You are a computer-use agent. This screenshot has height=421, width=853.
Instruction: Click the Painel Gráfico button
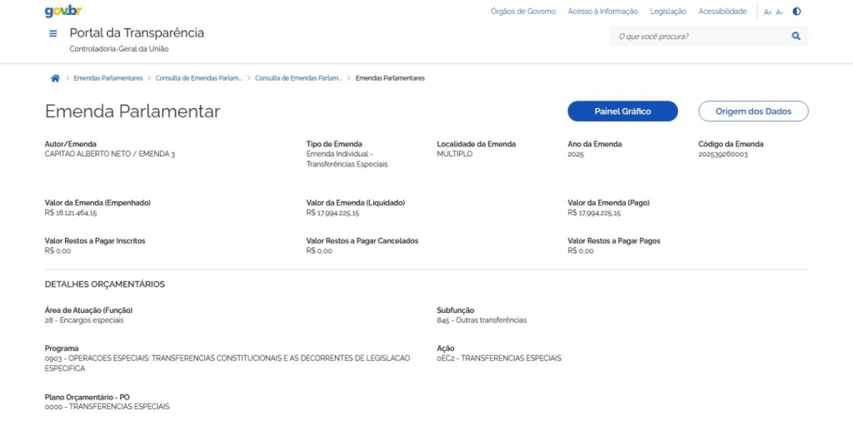click(622, 111)
